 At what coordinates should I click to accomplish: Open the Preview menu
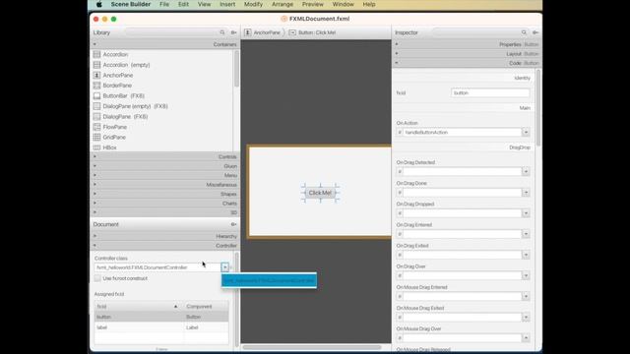click(x=313, y=4)
